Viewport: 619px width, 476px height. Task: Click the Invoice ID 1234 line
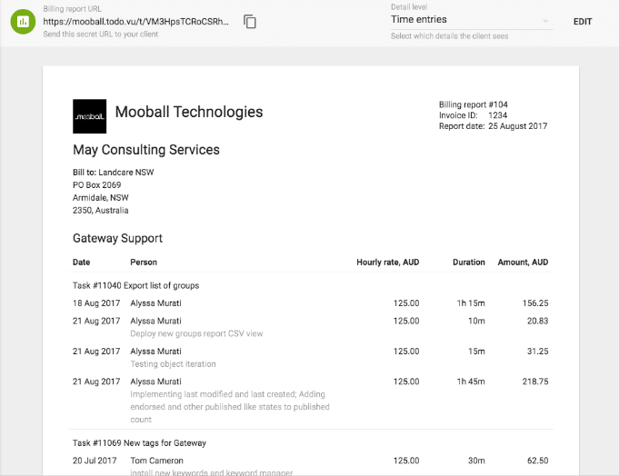473,115
